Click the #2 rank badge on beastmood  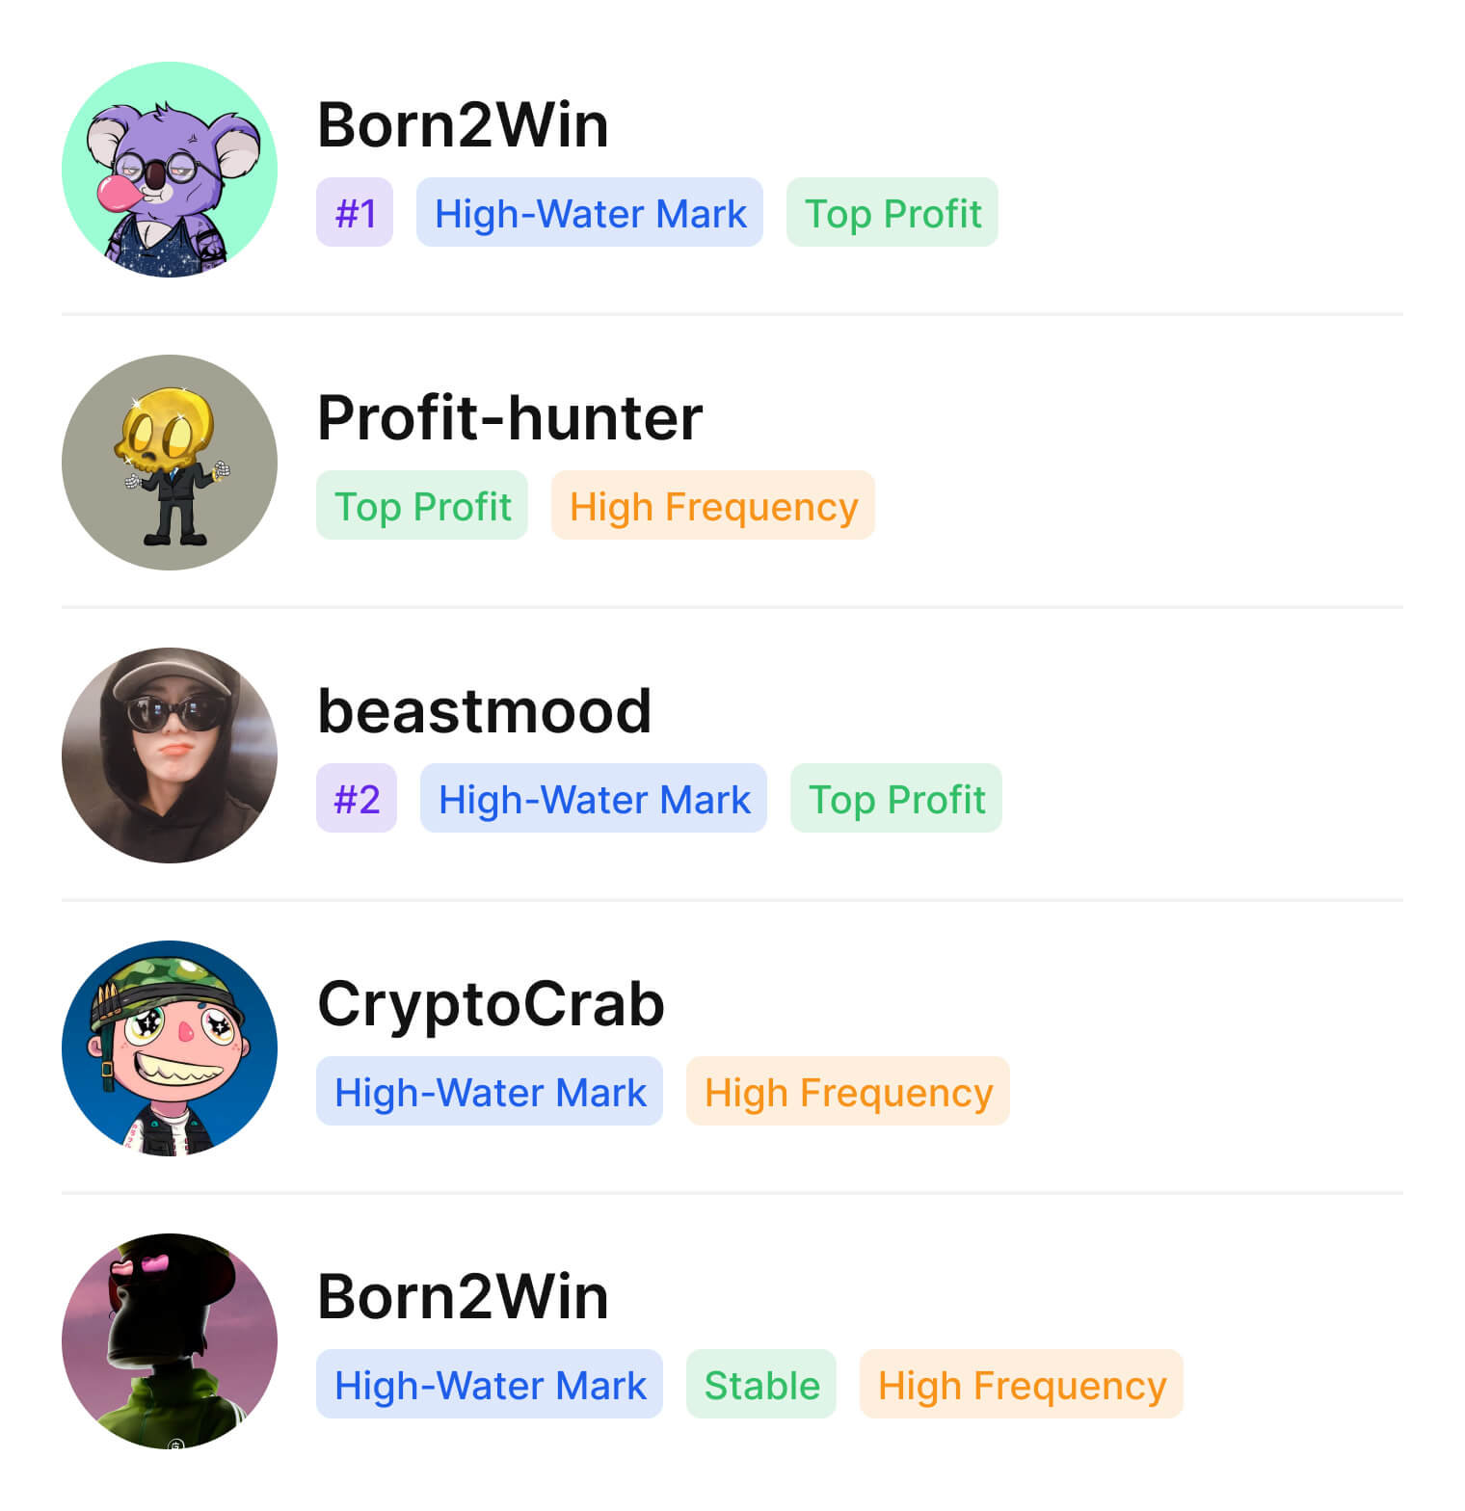[357, 798]
